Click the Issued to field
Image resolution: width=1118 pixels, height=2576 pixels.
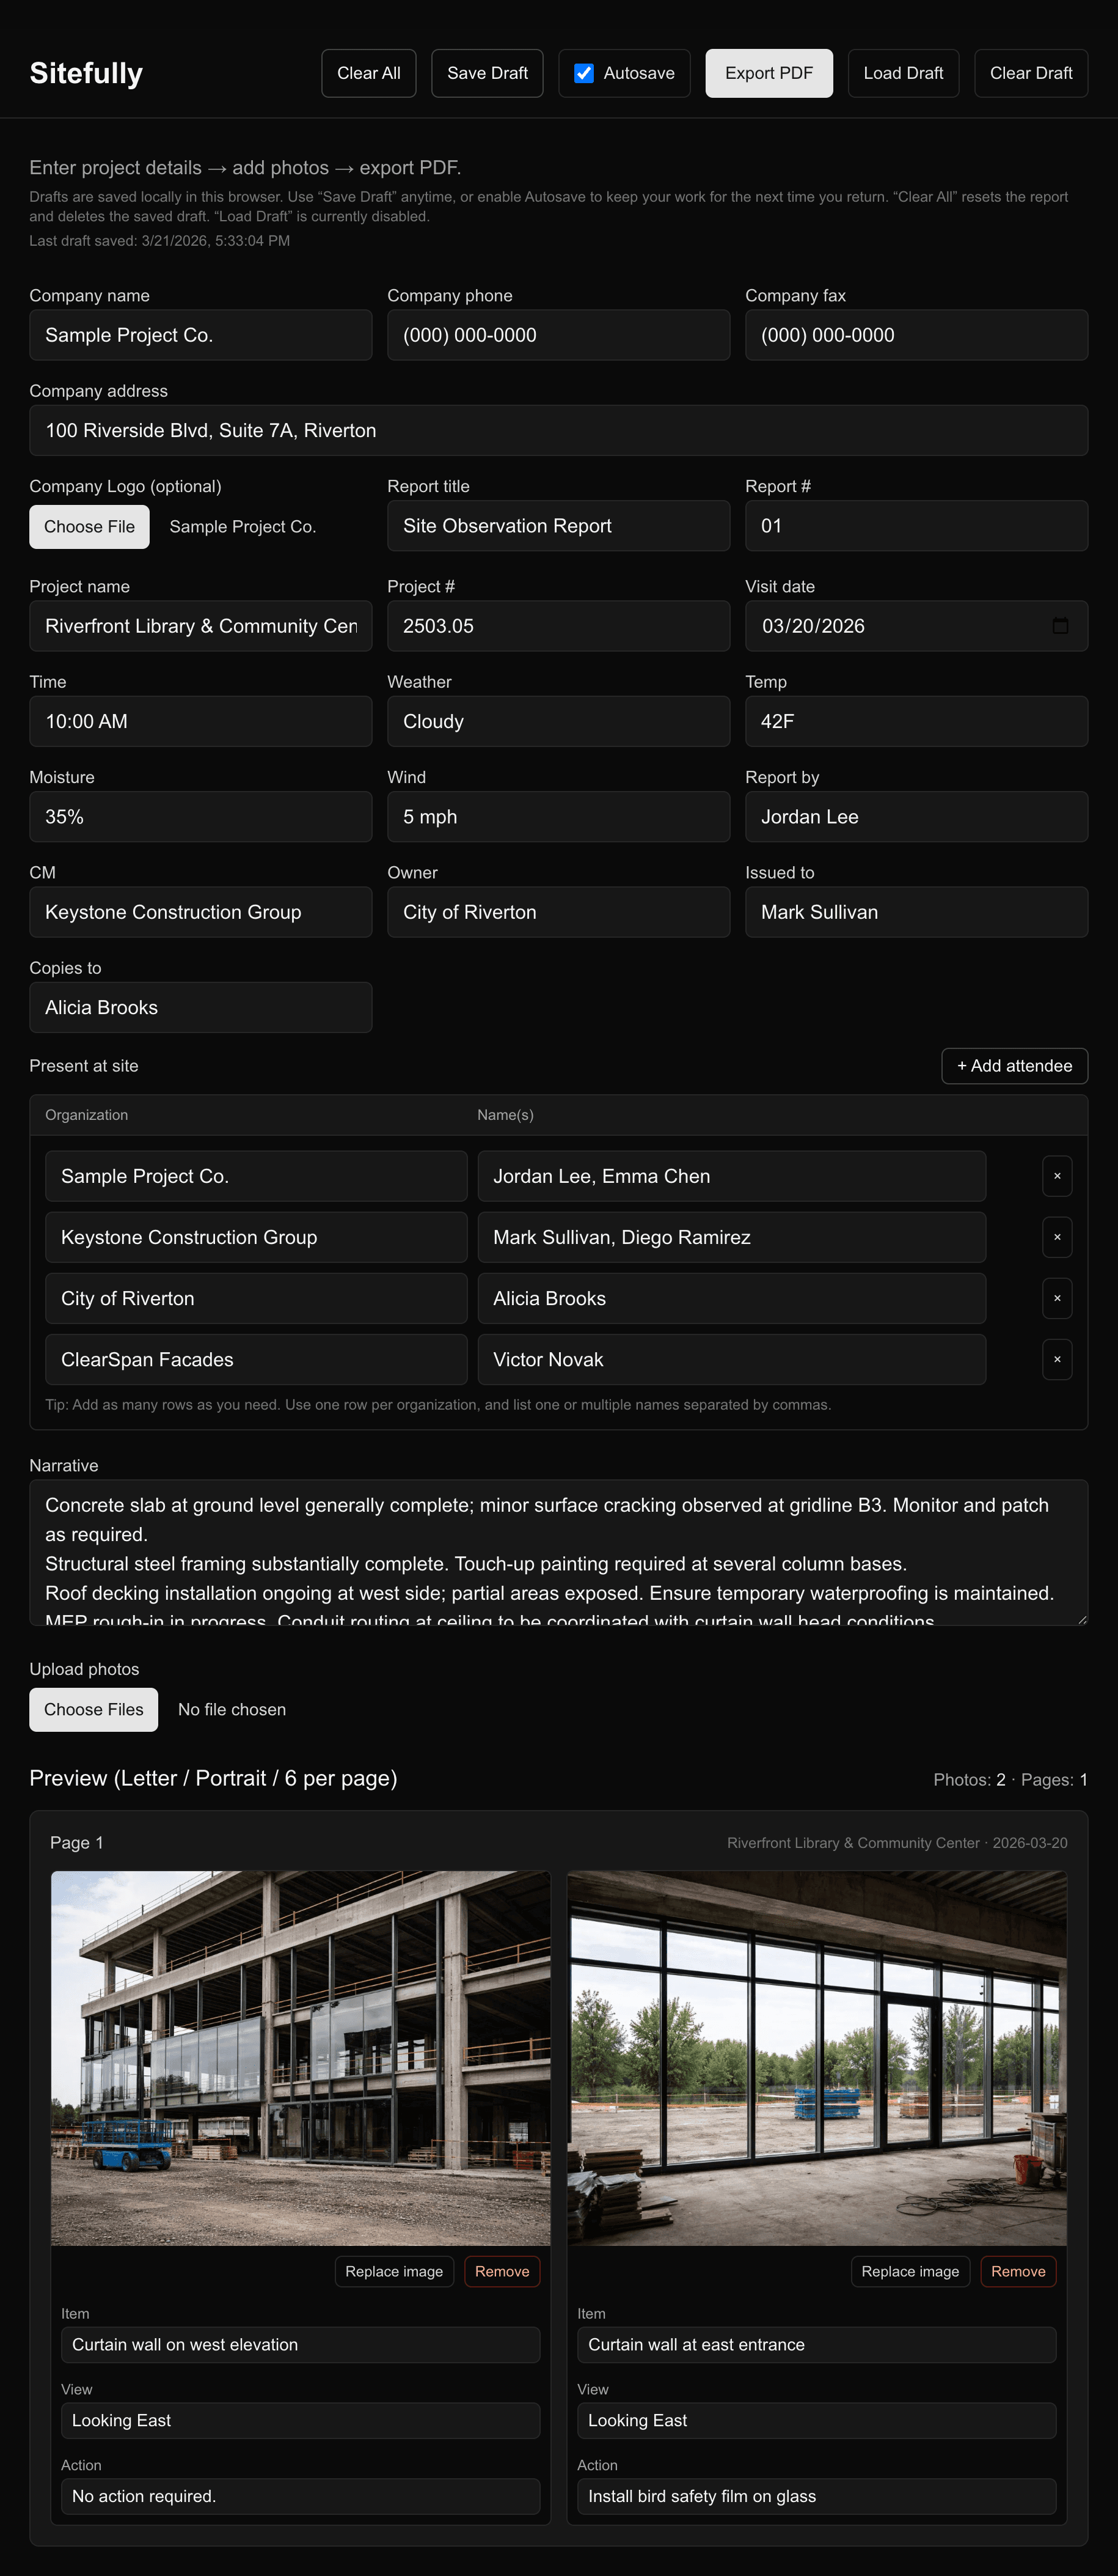pyautogui.click(x=916, y=912)
